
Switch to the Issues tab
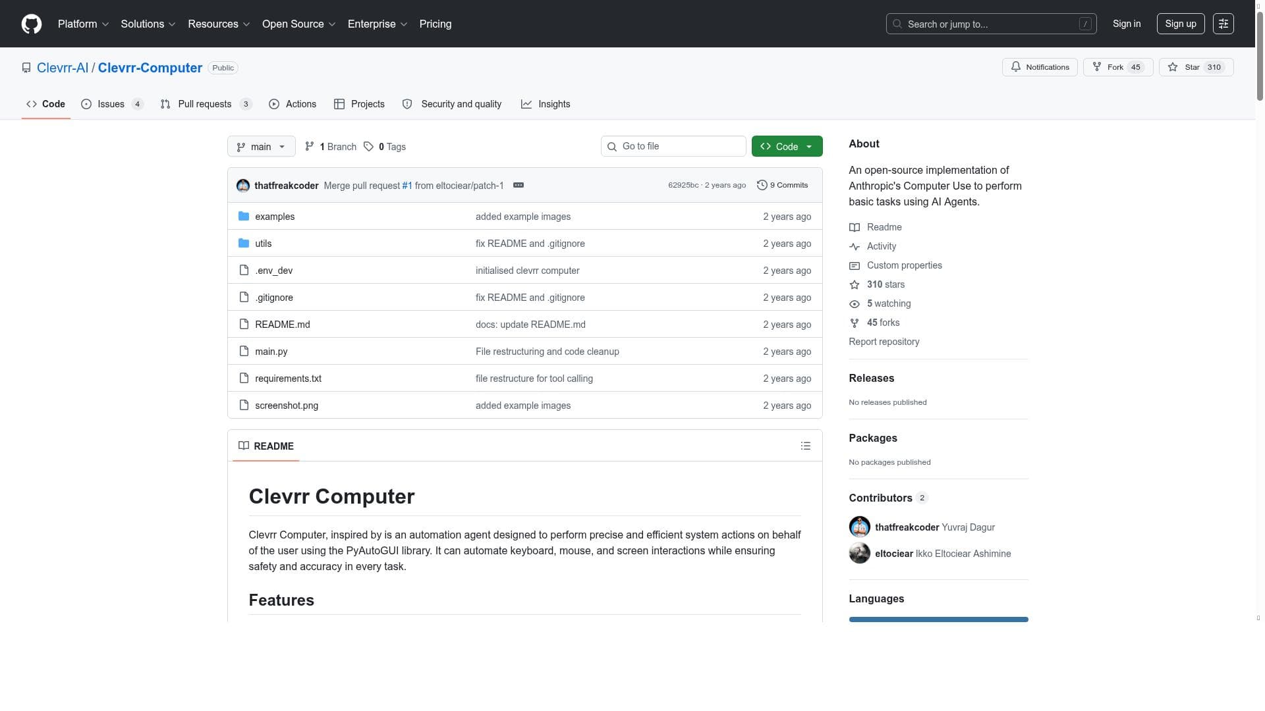tap(111, 104)
